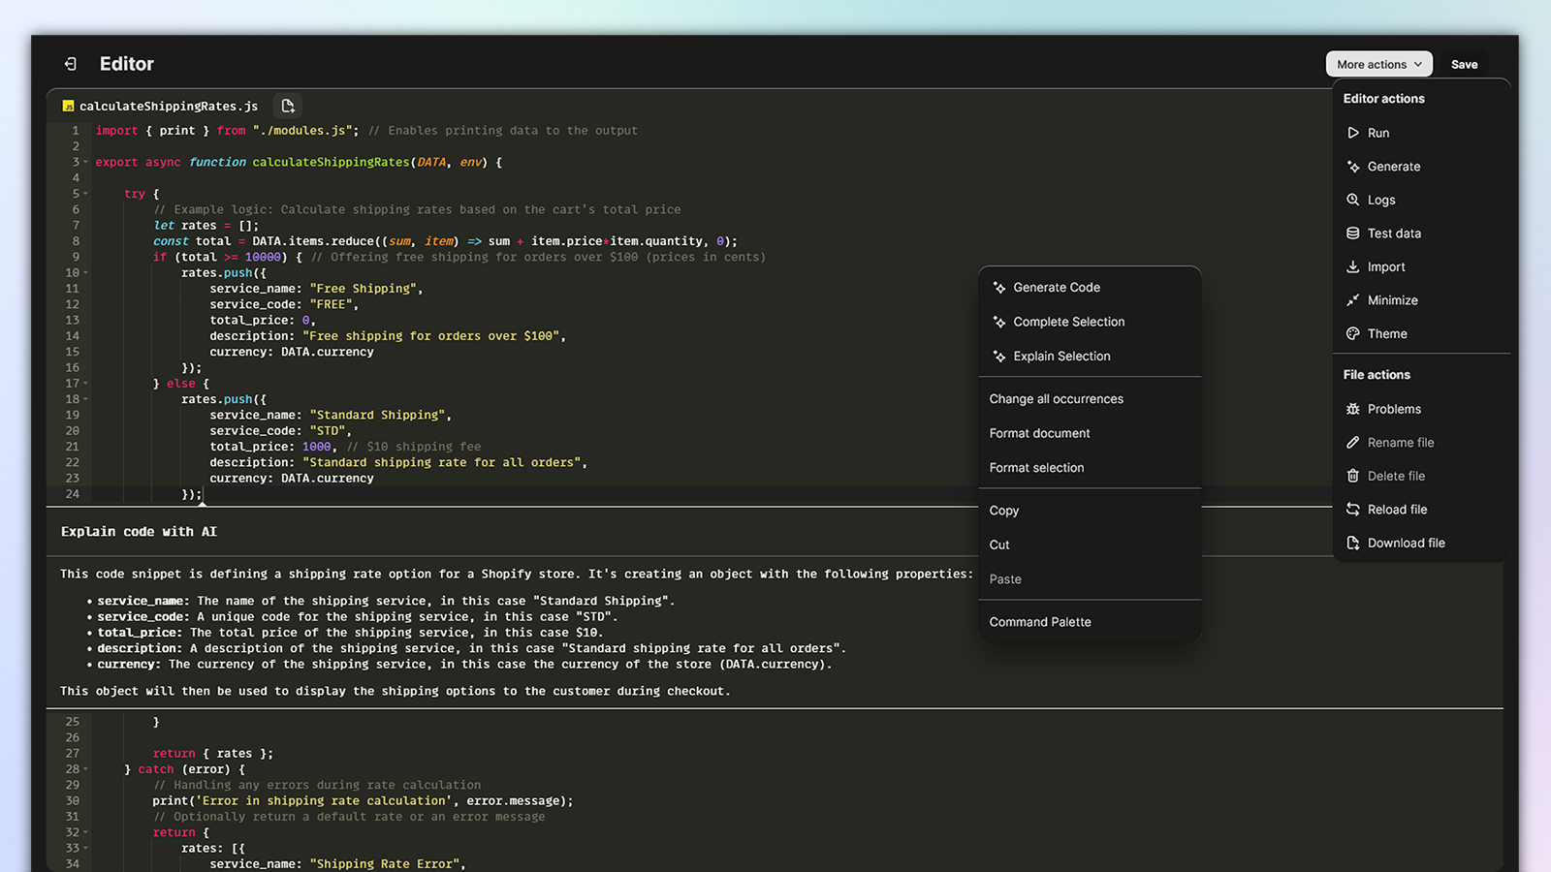Click the "Free Shipping" string on line 11
Viewport: 1551px width, 872px height.
[x=363, y=289]
